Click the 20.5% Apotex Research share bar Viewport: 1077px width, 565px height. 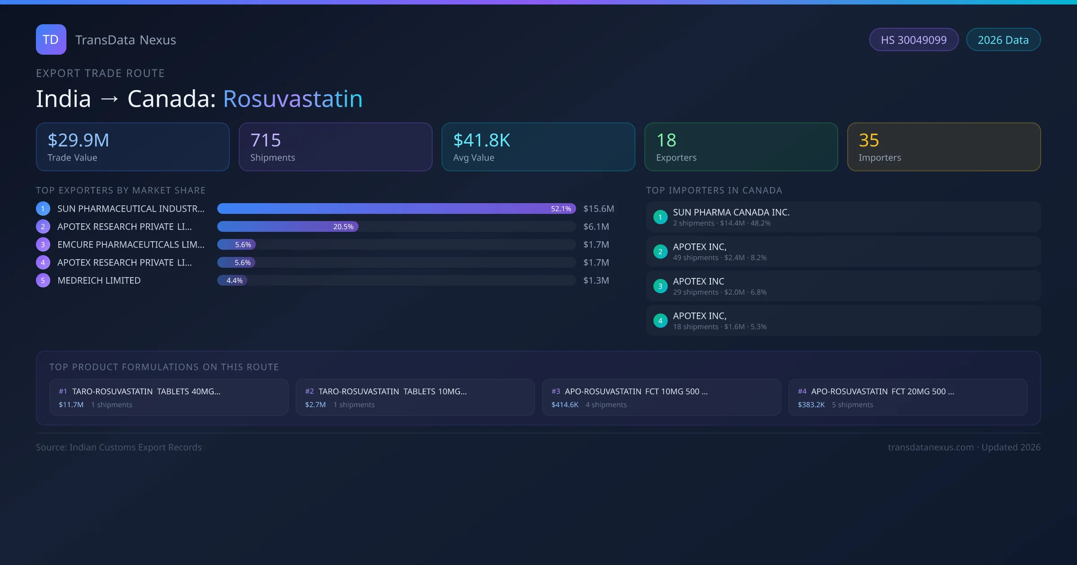pos(288,226)
